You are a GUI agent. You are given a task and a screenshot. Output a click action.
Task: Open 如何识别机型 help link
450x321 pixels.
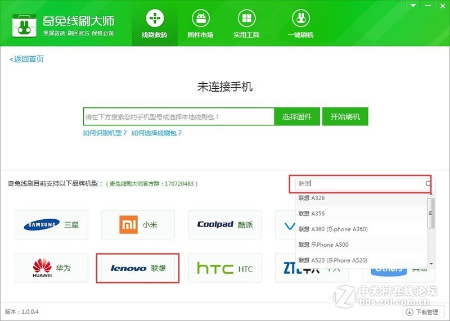pos(105,133)
